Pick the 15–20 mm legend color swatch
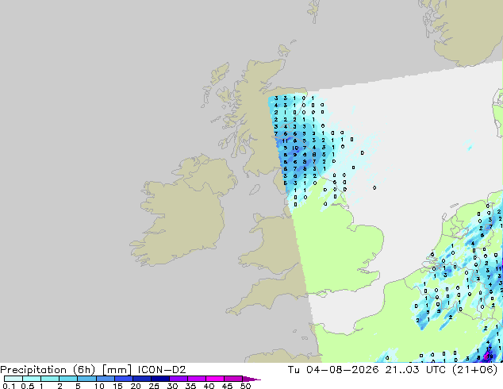Image resolution: width=503 pixels, height=389 pixels. click(124, 379)
